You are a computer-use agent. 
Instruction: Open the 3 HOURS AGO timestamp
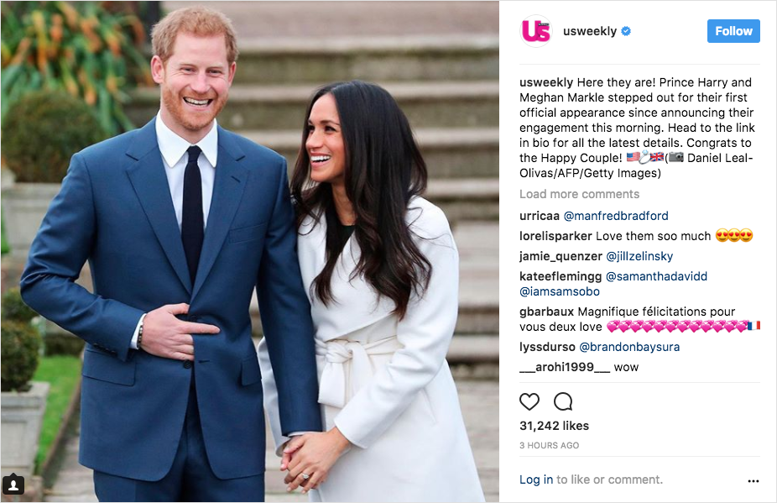(x=549, y=445)
